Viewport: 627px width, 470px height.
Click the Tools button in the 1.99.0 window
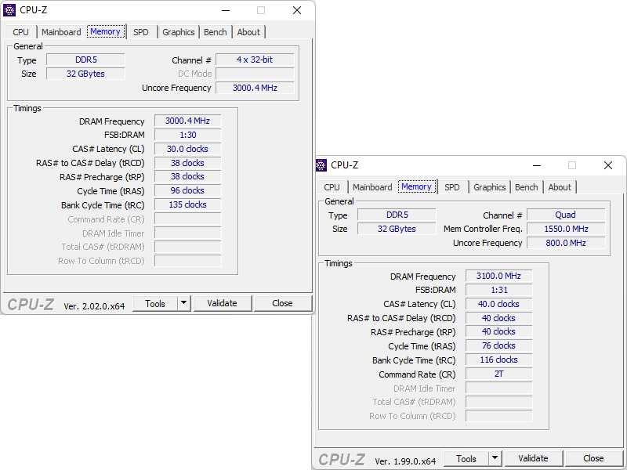point(466,459)
